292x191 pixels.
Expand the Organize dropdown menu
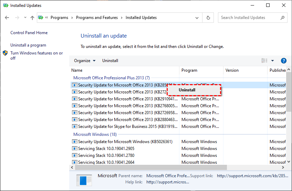[x=85, y=61]
